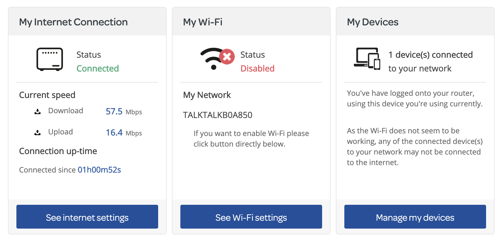Click Manage my devices
503x245 pixels.
coord(415,217)
